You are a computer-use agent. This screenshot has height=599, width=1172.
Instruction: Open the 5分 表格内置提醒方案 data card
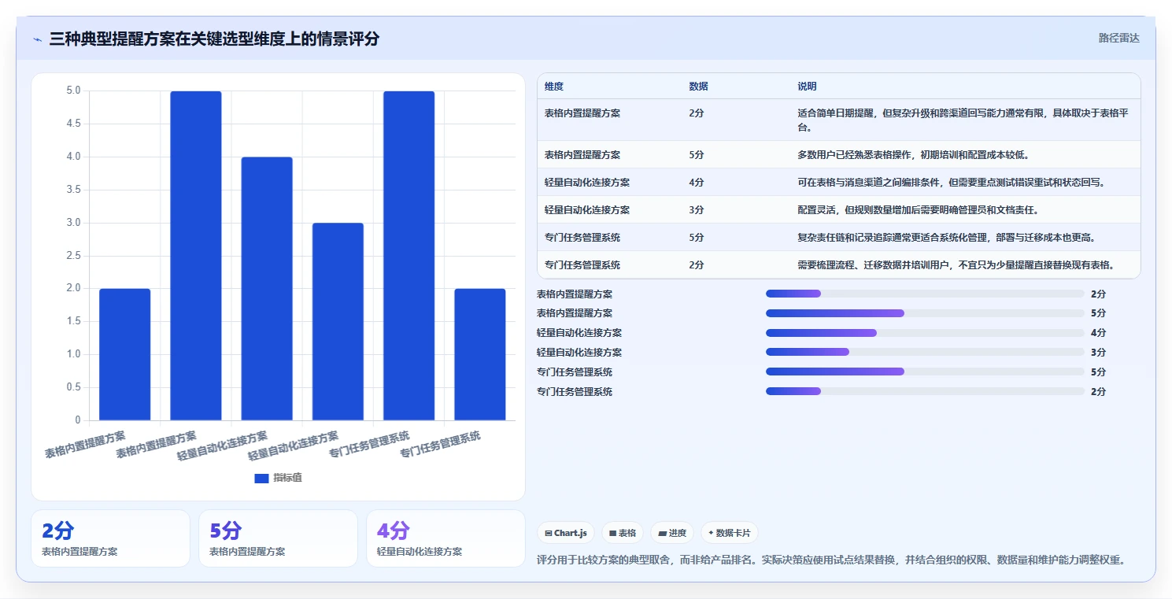[278, 538]
